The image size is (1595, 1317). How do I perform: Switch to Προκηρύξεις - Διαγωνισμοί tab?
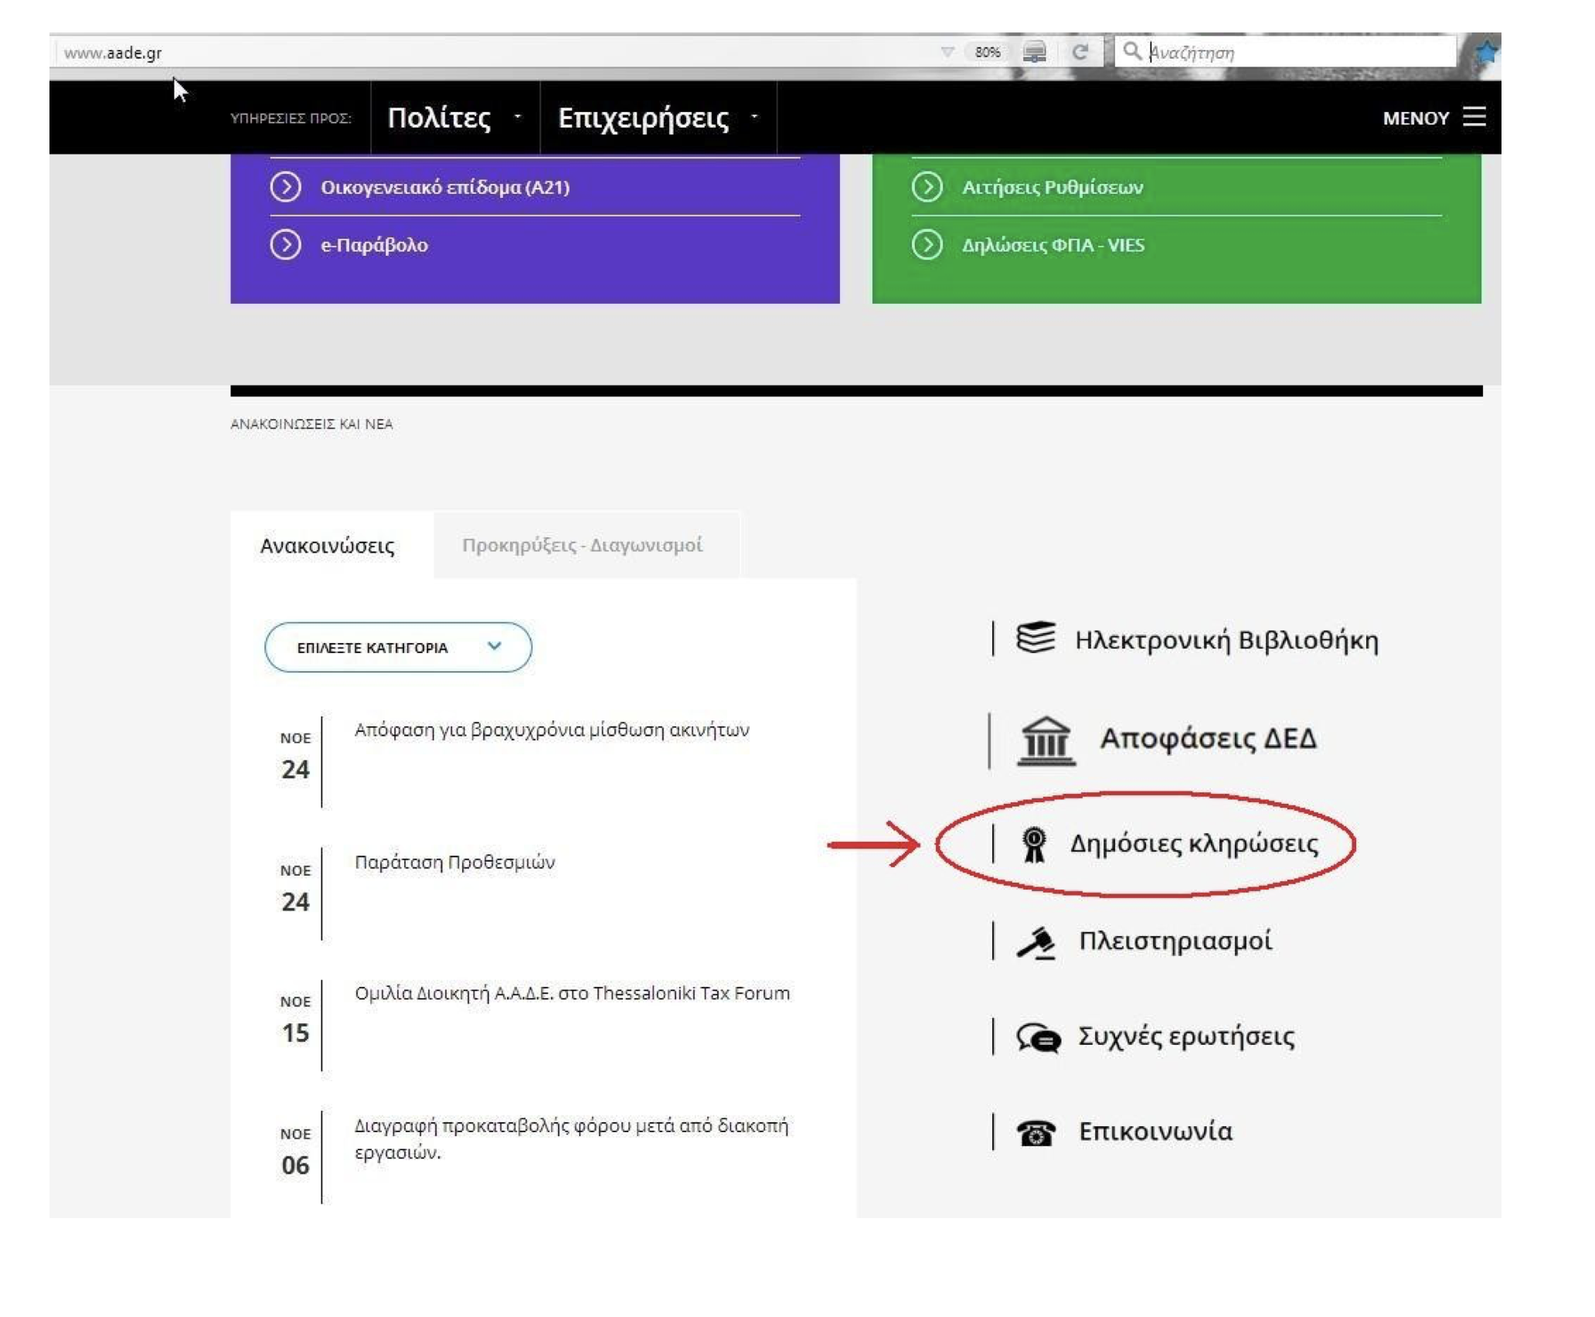(x=585, y=545)
